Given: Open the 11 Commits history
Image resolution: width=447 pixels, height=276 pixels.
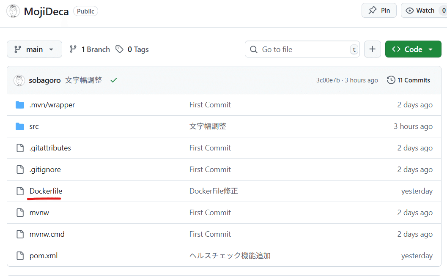Looking at the screenshot, I should pyautogui.click(x=409, y=80).
